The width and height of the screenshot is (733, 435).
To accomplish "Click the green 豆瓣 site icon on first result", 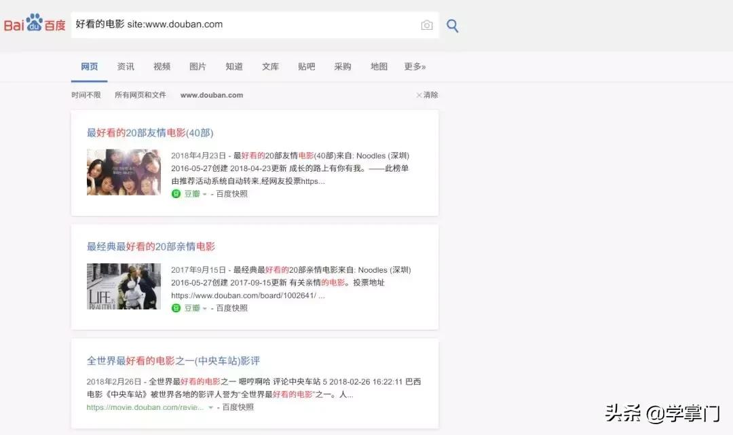I will click(x=177, y=193).
